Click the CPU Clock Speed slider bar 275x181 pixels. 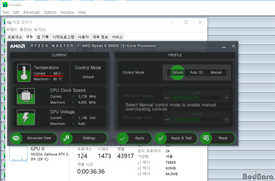tap(197, 98)
